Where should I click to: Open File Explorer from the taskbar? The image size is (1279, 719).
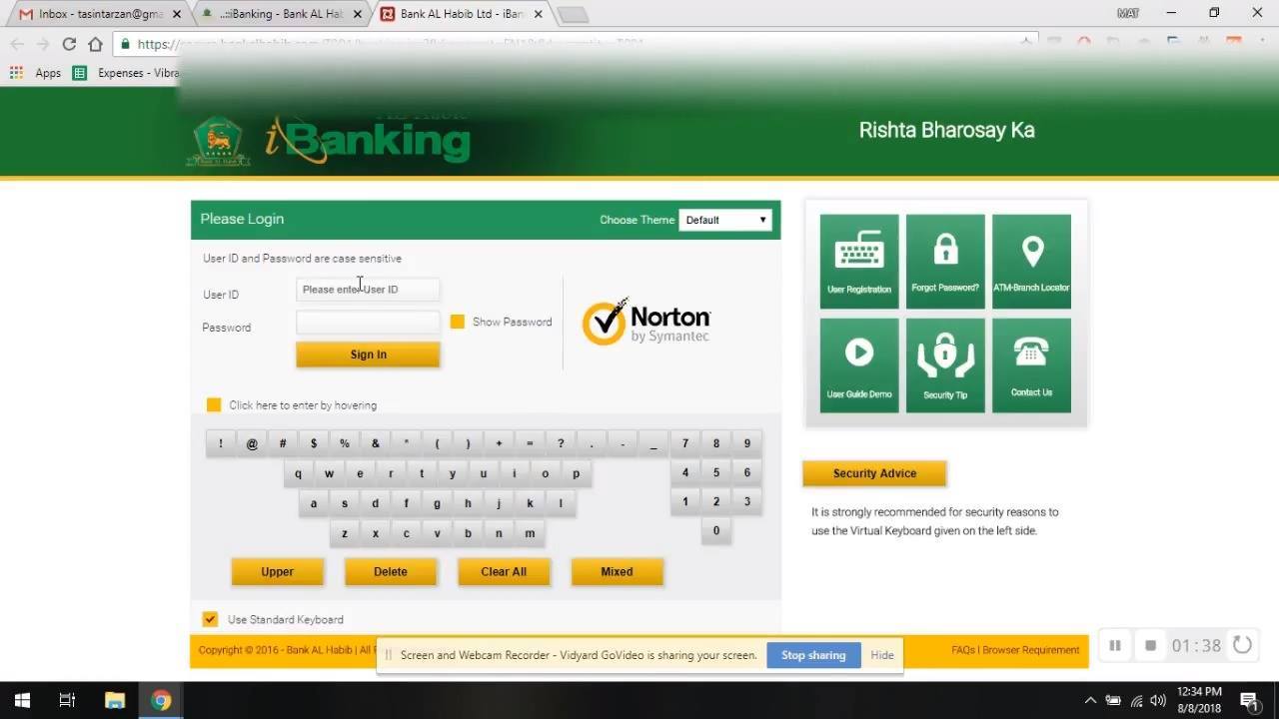point(114,700)
